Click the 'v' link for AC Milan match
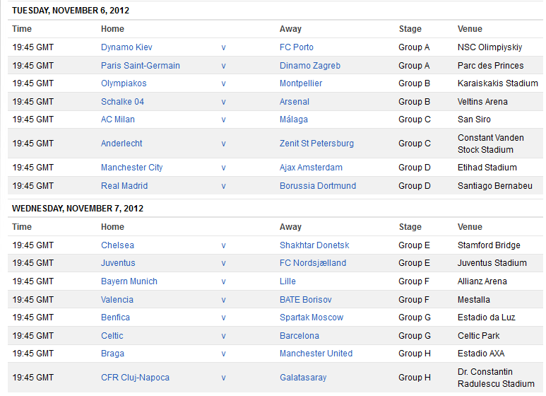Image resolution: width=546 pixels, height=396 pixels. coord(223,120)
